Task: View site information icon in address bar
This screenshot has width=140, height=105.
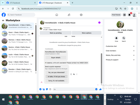Action: pyautogui.click(x=19, y=9)
